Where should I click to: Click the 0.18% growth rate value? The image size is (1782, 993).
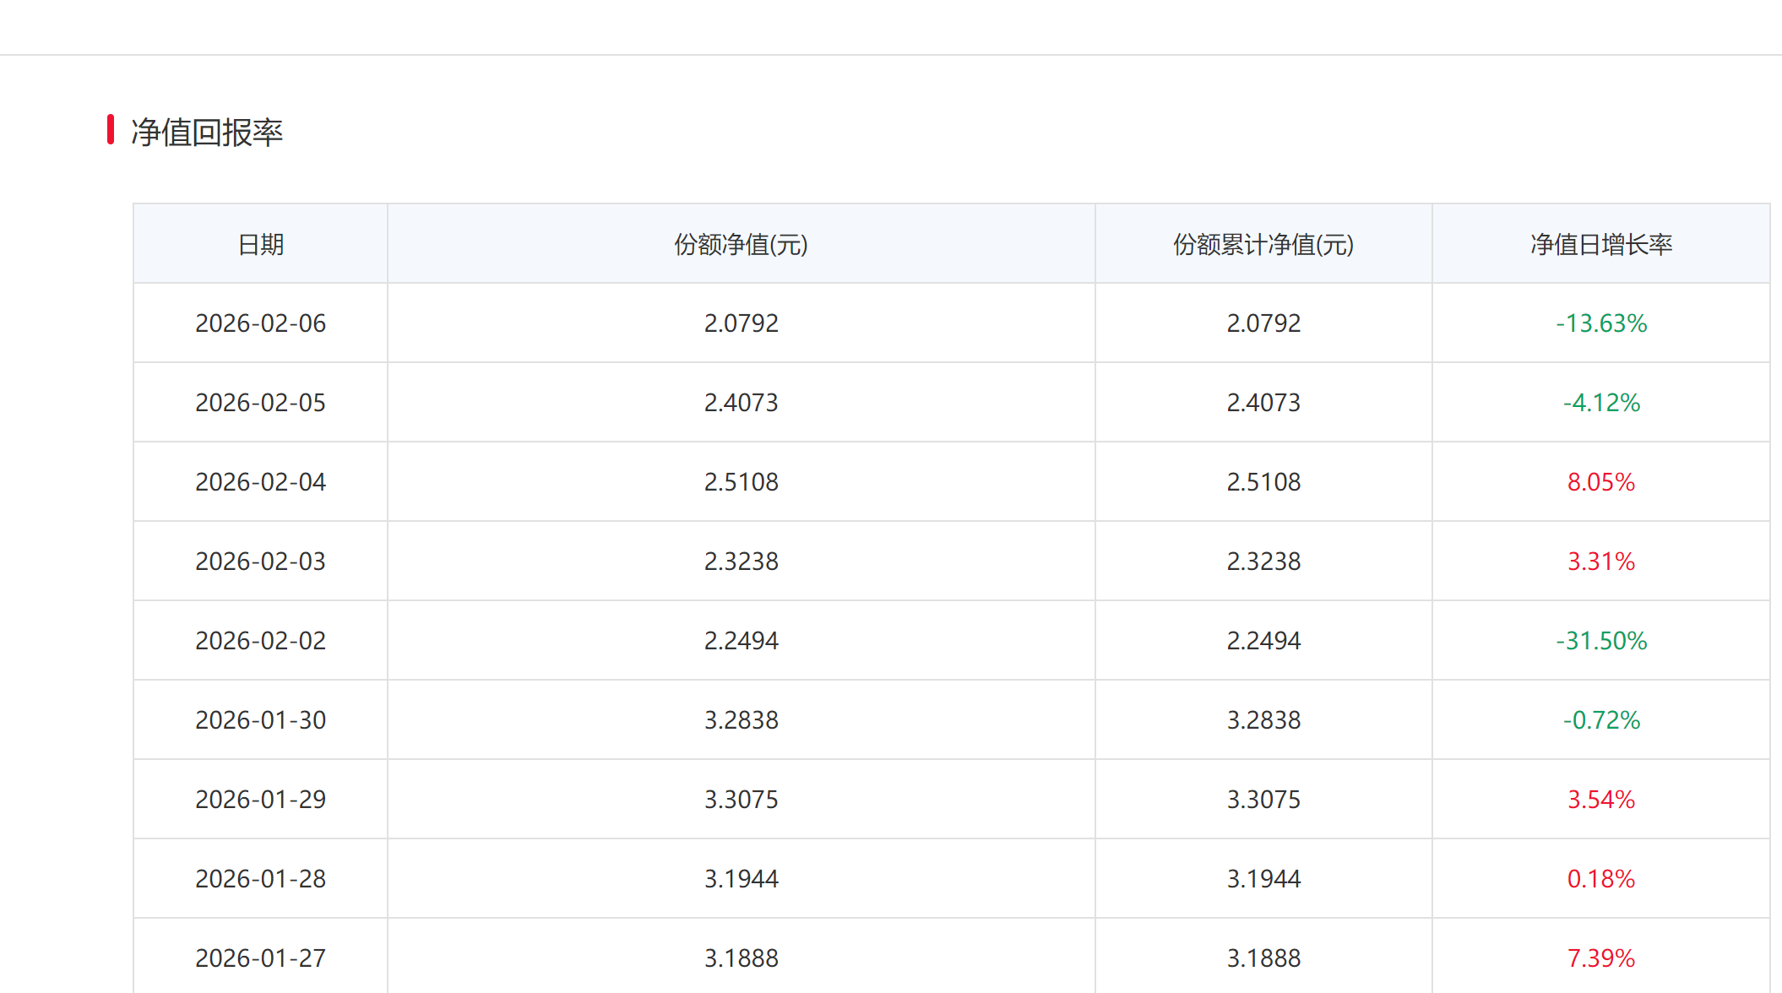tap(1600, 879)
